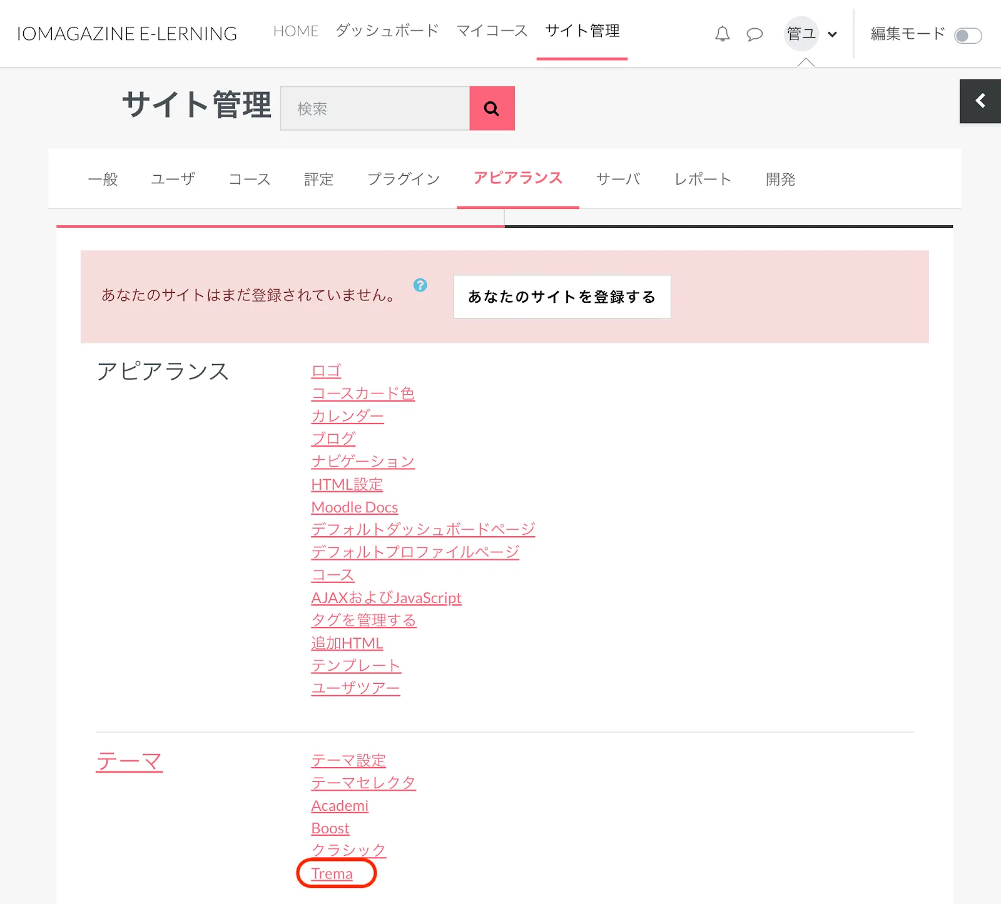Go to IOMAGAZINE E-LERNING site logo
Image resolution: width=1001 pixels, height=904 pixels.
coord(127,34)
